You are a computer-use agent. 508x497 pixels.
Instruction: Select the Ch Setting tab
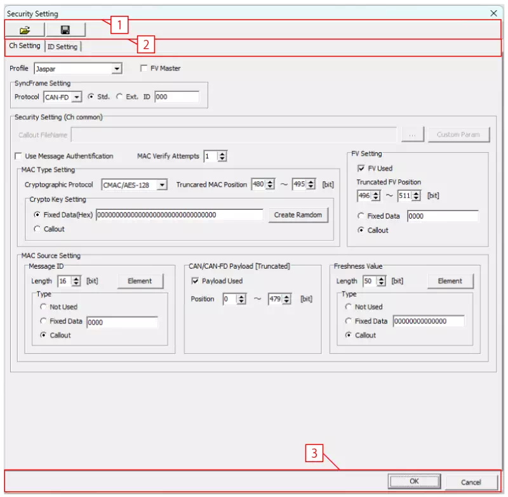click(x=24, y=46)
